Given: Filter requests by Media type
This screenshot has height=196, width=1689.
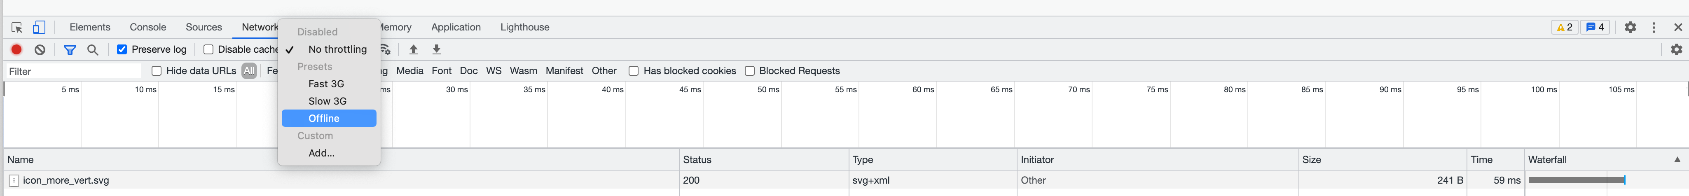Looking at the screenshot, I should [410, 71].
